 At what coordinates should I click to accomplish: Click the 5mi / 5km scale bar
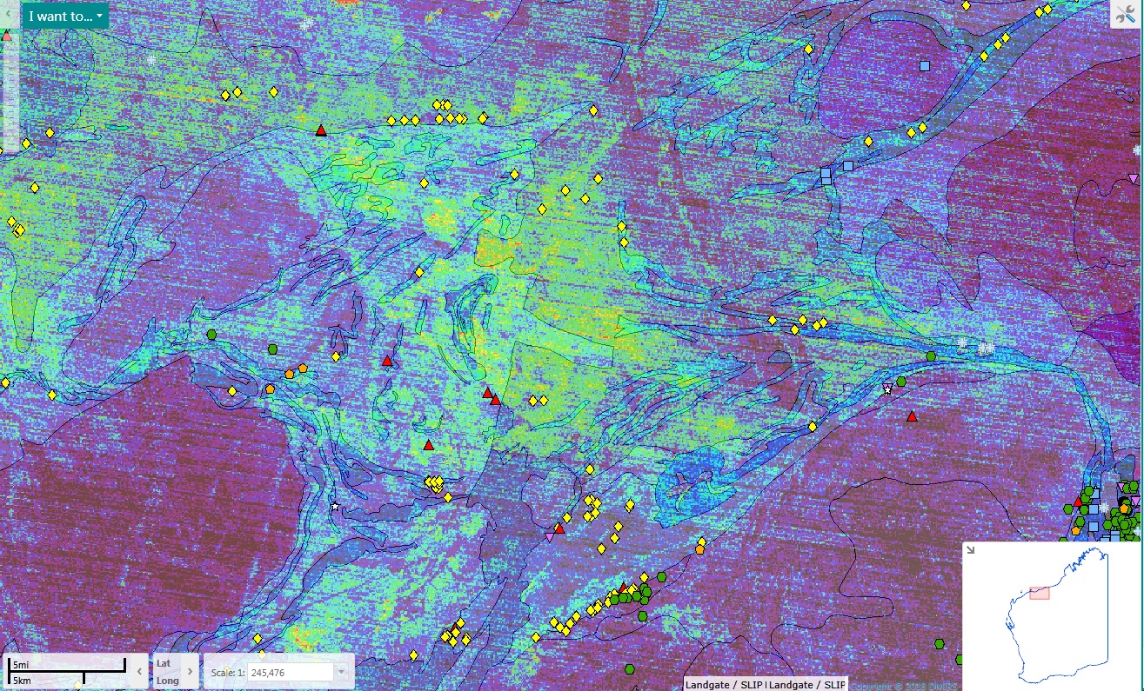[x=66, y=671]
